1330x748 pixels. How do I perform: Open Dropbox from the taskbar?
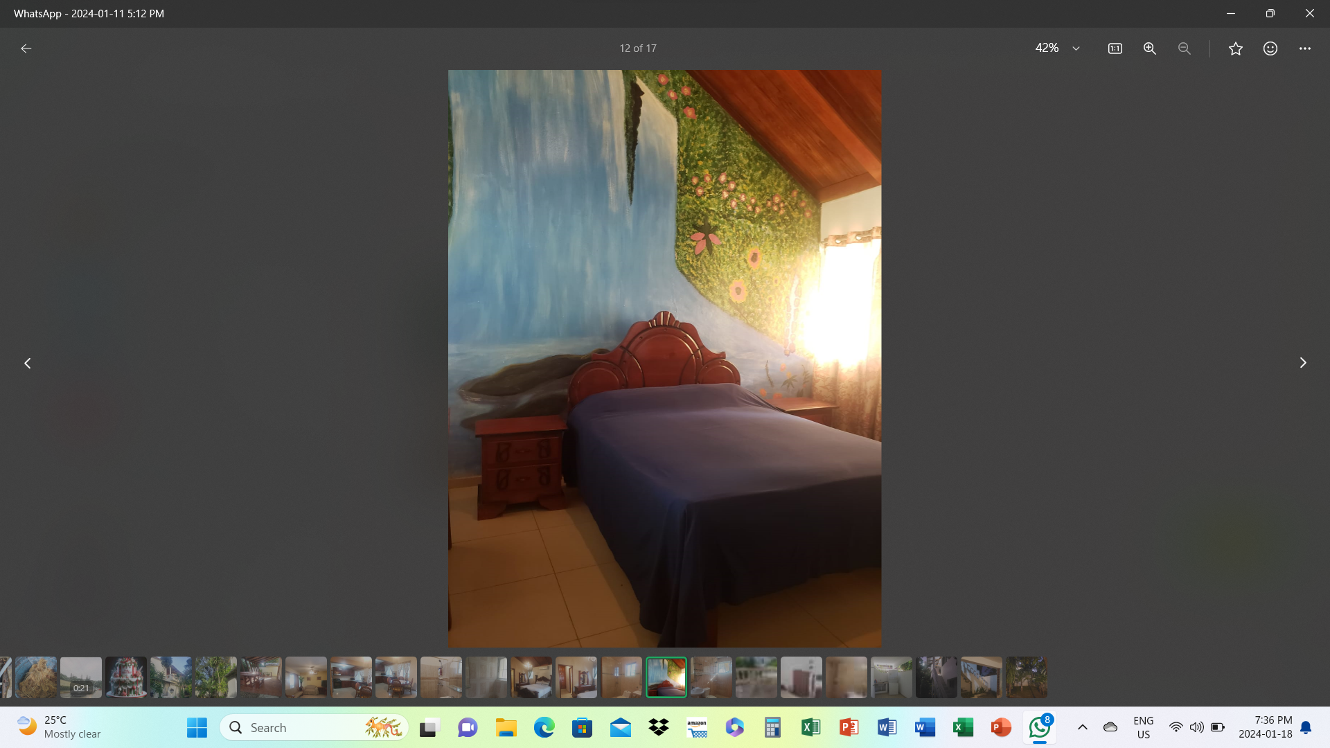[x=659, y=727]
